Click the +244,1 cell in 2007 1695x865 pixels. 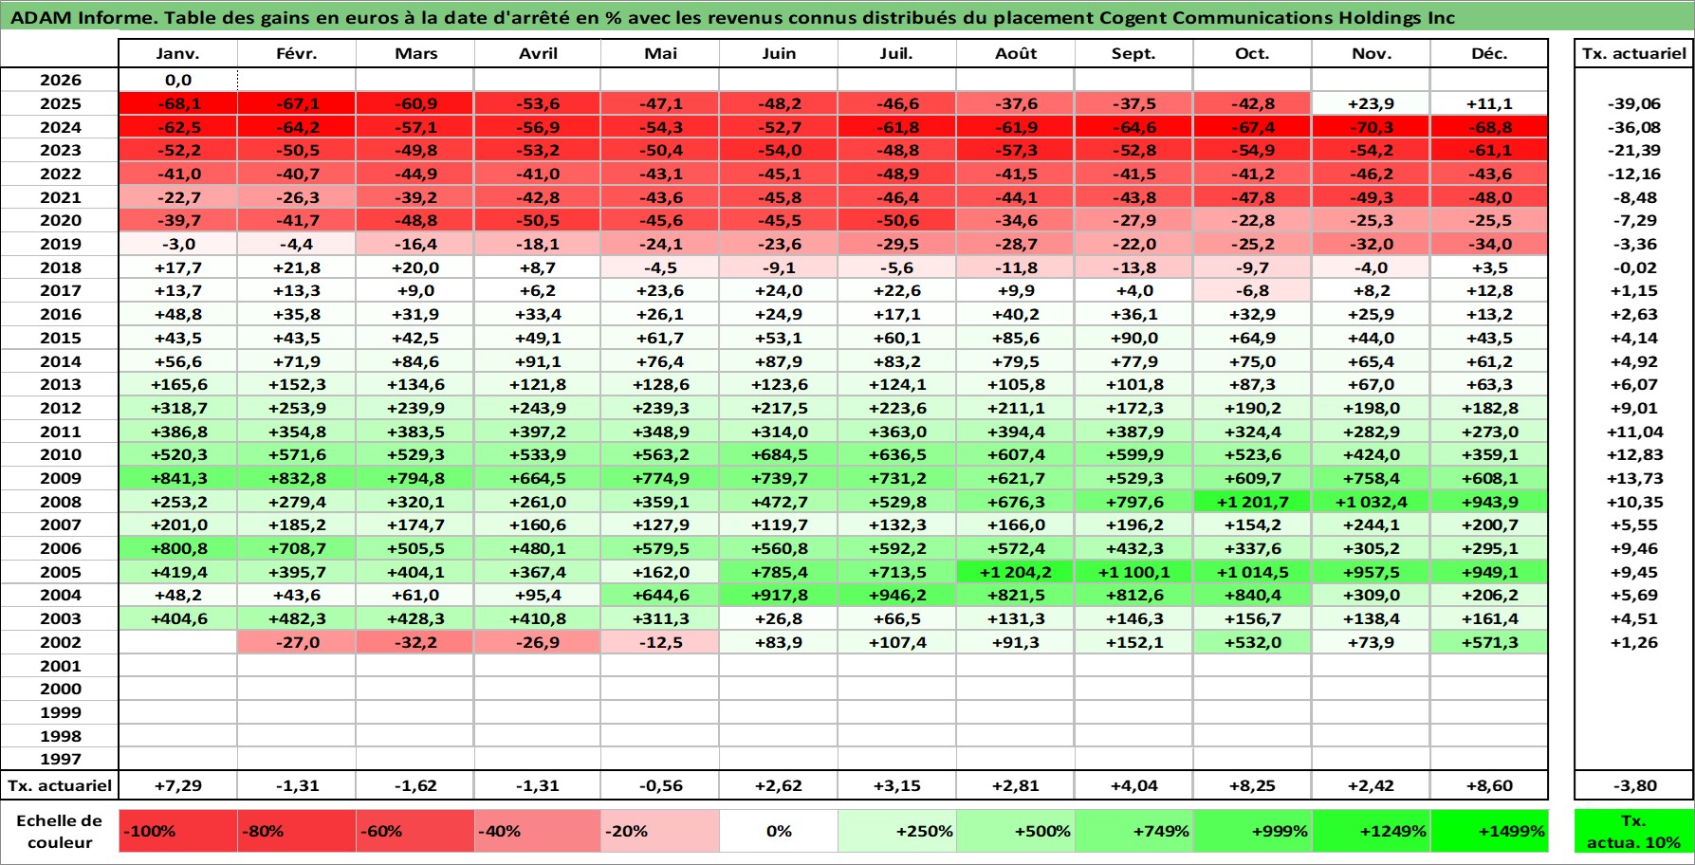(1371, 525)
